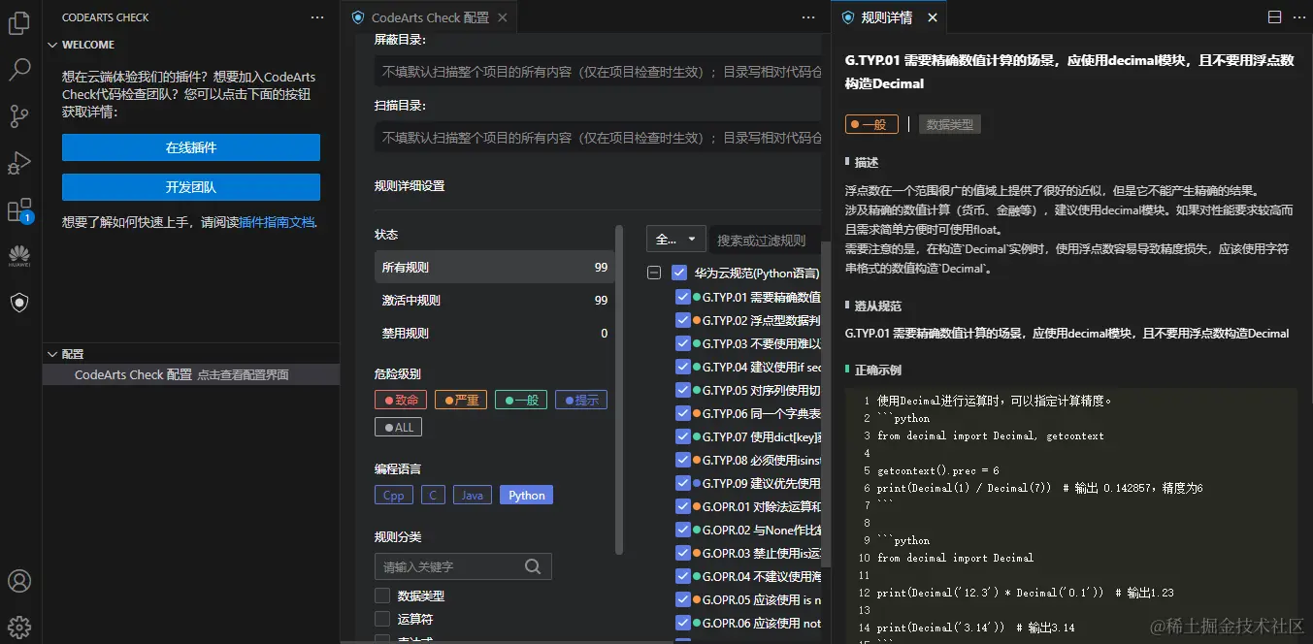The image size is (1313, 644).
Task: Switch to the 规则详情 tab
Action: [x=887, y=17]
